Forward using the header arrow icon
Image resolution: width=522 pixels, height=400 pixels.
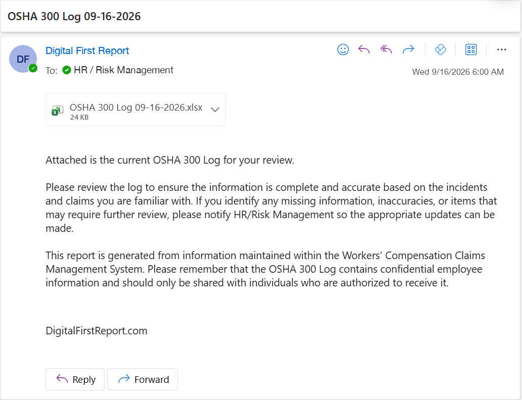pyautogui.click(x=408, y=49)
